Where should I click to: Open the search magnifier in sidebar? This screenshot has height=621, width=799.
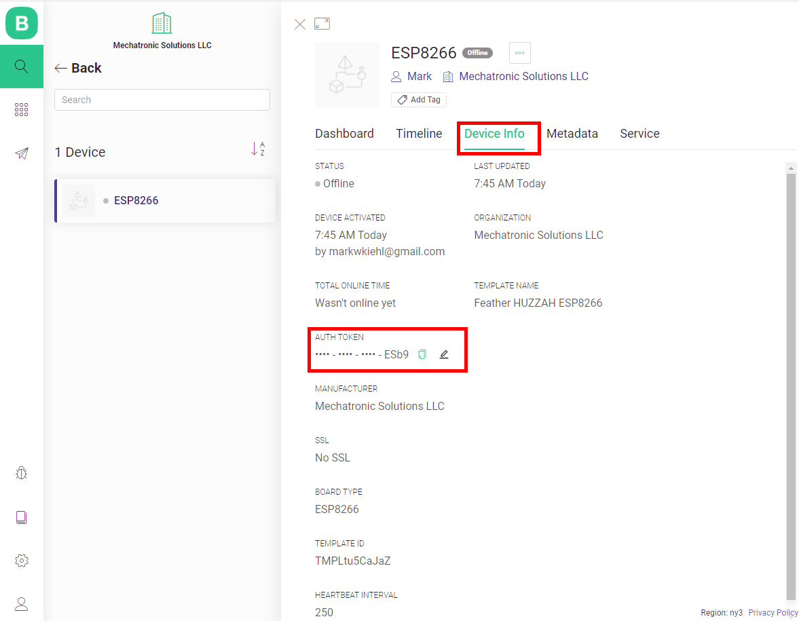coord(22,67)
